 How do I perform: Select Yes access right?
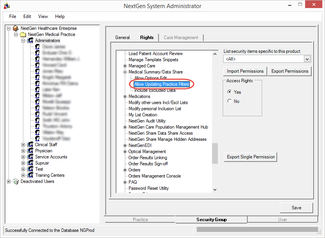(x=229, y=92)
